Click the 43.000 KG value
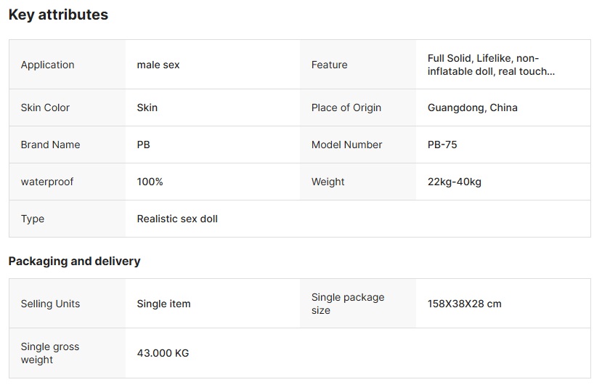The width and height of the screenshot is (602, 385). (x=163, y=353)
